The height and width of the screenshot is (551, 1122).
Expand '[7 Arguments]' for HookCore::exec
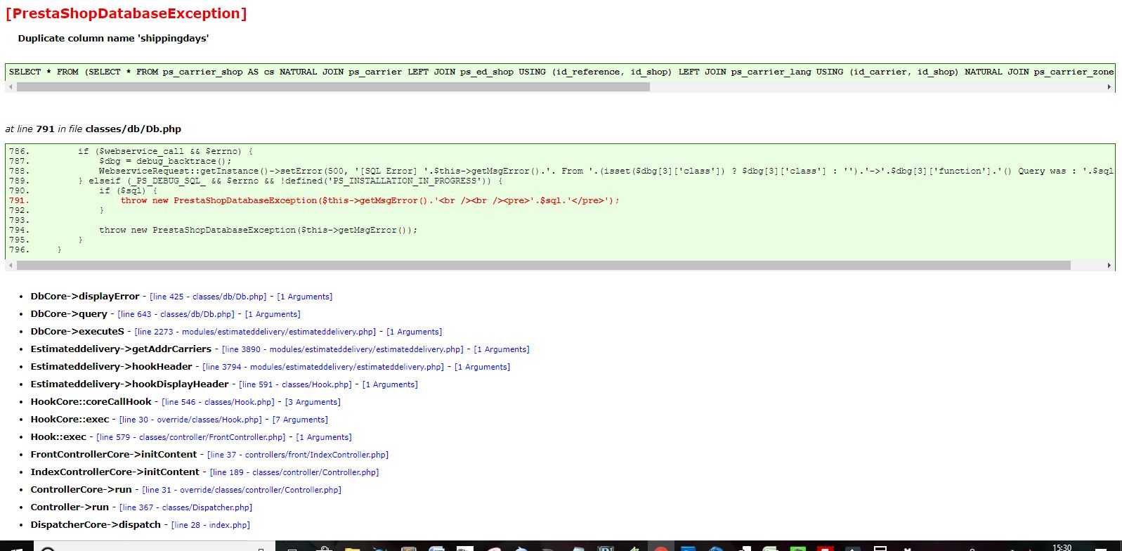pyautogui.click(x=300, y=420)
